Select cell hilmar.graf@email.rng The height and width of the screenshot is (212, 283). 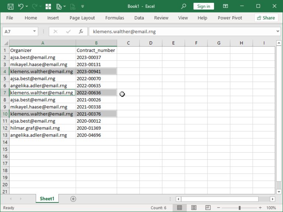[x=43, y=128]
